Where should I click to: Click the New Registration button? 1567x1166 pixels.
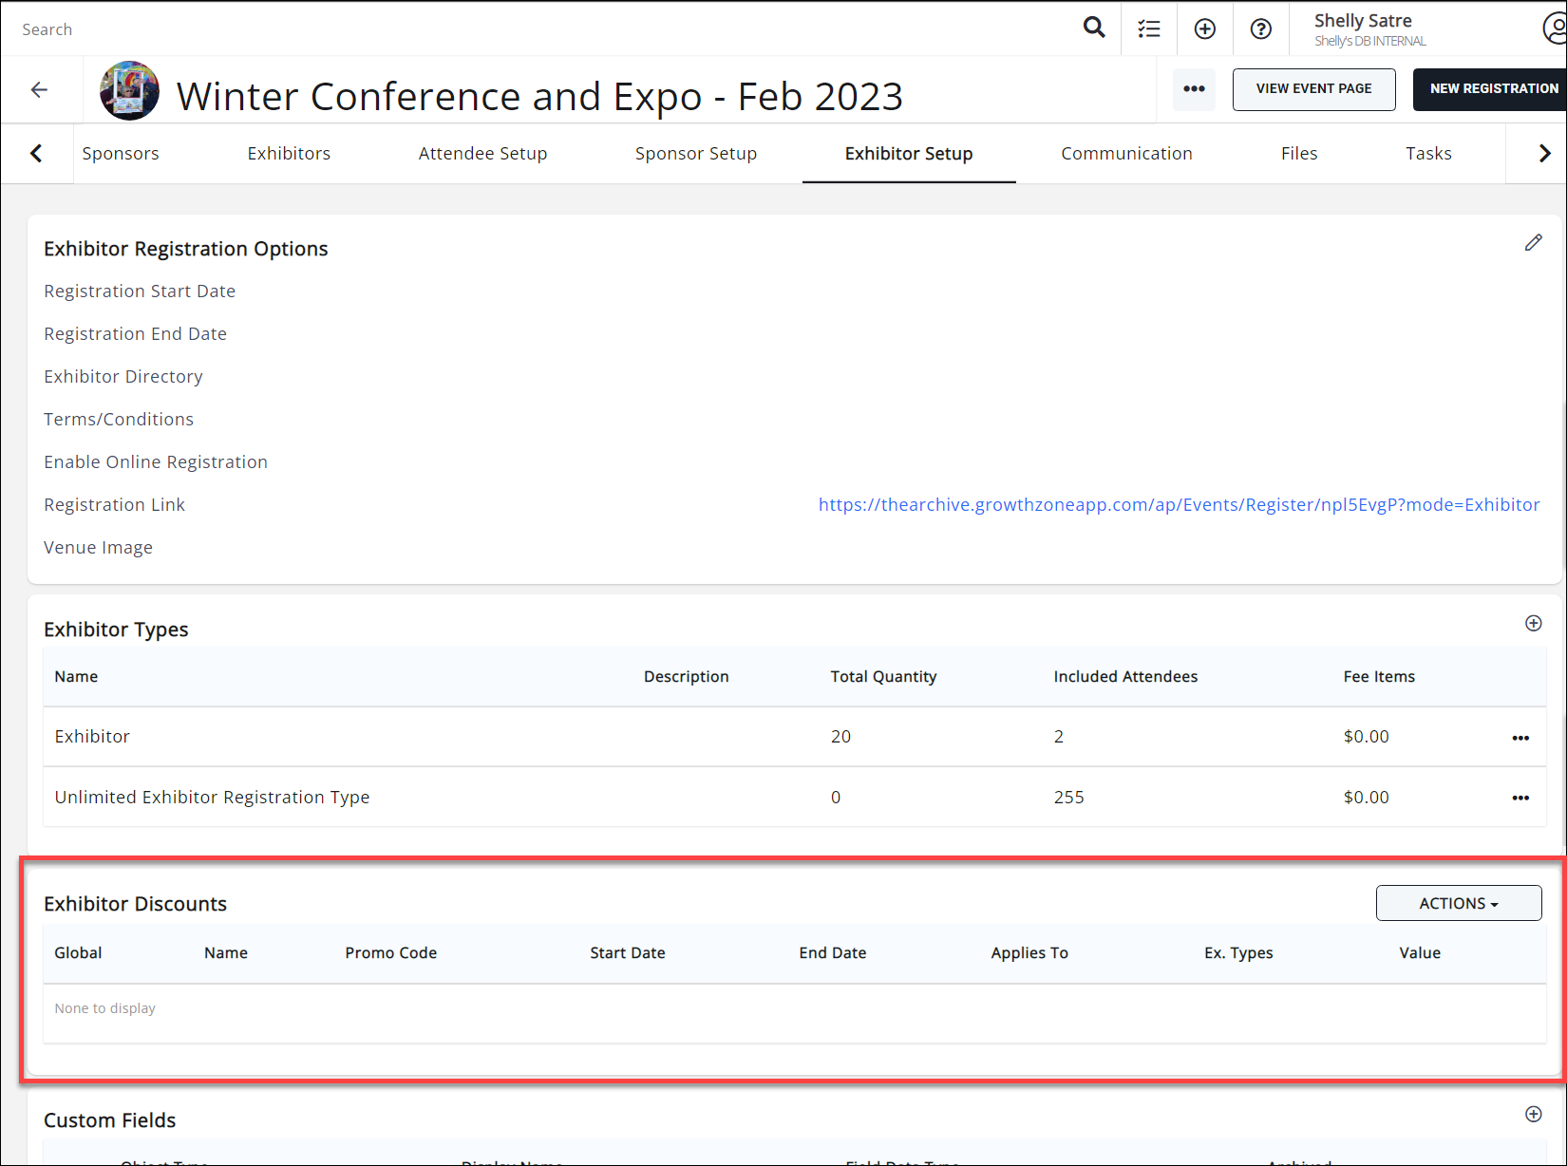pyautogui.click(x=1493, y=89)
